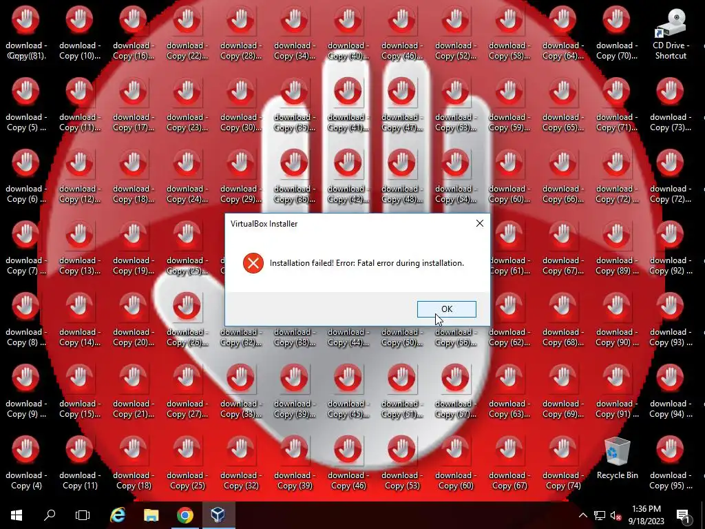The width and height of the screenshot is (705, 529).
Task: Select the download - Copy (41) icon
Action: coord(348,106)
